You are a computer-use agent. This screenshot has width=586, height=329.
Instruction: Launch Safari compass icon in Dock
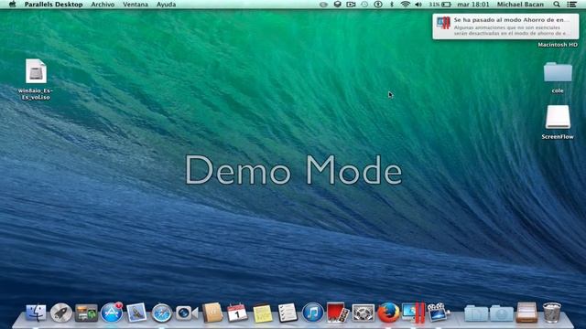[x=161, y=313]
